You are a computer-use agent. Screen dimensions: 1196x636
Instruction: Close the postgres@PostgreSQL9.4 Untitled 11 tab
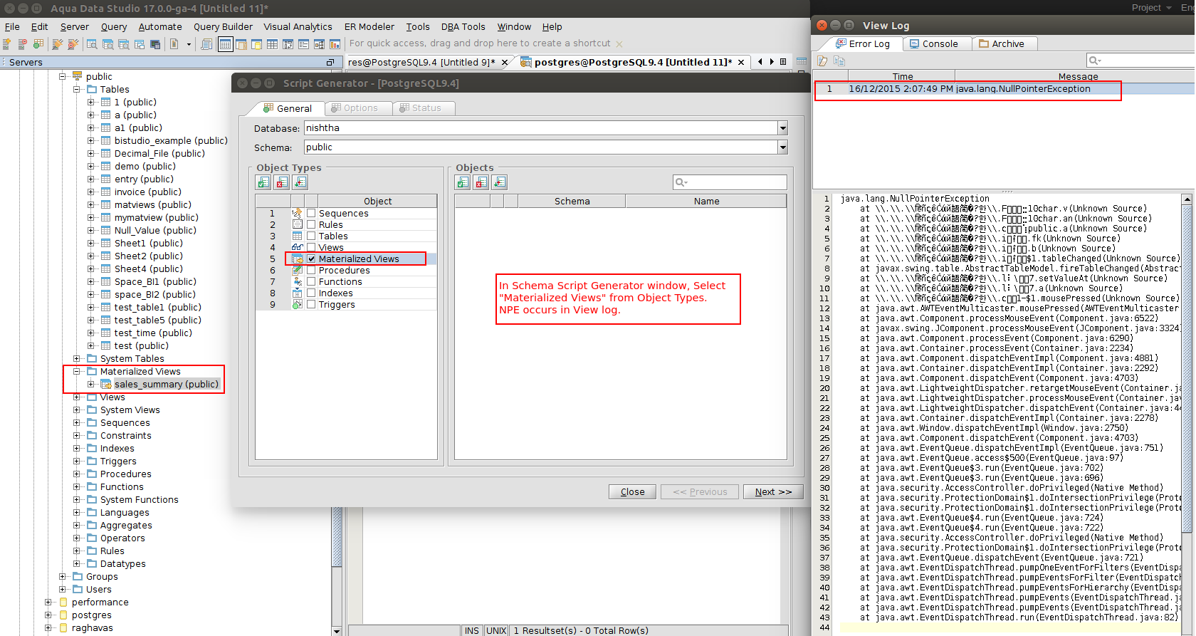(x=741, y=63)
